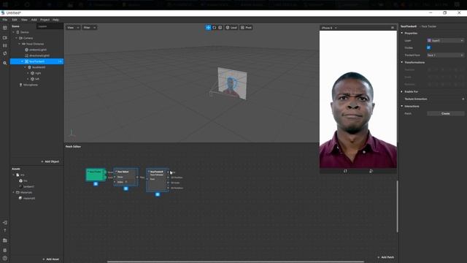
Task: Select the green Face Finder patch node
Action: [x=96, y=175]
